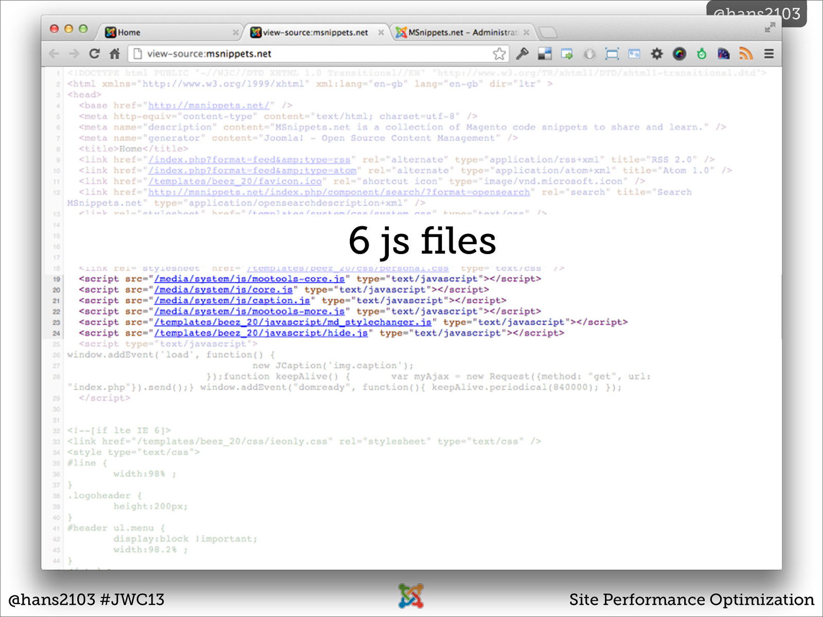Open the blue picture extension icon
This screenshot has width=823, height=617.
(x=634, y=53)
